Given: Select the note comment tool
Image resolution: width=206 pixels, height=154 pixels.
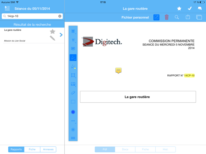Looking at the screenshot, I should [x=73, y=49].
